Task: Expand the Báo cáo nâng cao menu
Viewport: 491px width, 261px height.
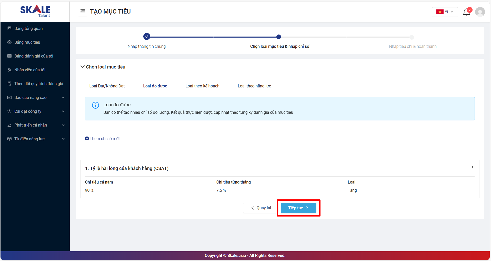Action: [35, 97]
